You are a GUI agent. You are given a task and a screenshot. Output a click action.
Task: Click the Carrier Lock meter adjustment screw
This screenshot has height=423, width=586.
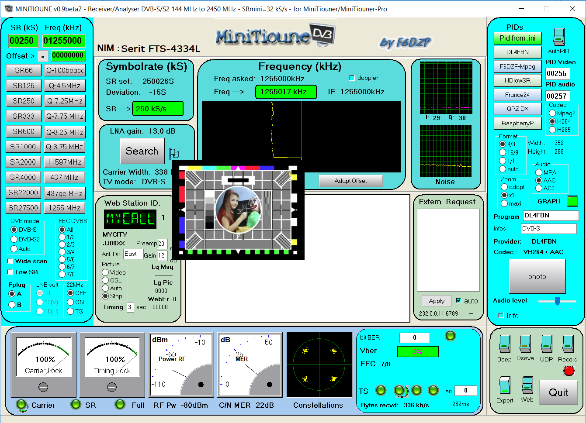[x=43, y=387]
